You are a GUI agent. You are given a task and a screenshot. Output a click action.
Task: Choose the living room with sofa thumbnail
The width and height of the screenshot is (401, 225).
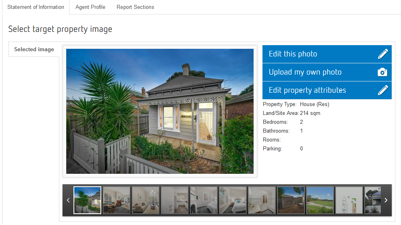click(146, 200)
